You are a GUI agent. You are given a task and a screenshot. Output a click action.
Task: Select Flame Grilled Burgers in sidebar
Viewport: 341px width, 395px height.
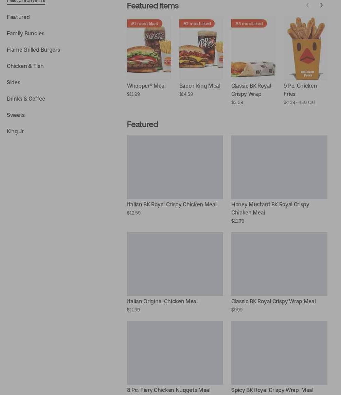[x=33, y=50]
